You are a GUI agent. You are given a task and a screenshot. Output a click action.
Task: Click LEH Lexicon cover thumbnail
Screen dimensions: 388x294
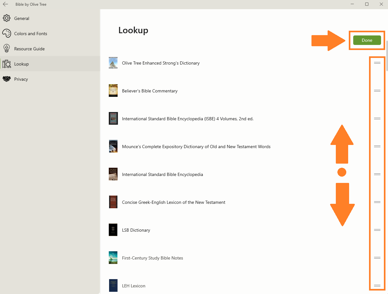click(113, 285)
